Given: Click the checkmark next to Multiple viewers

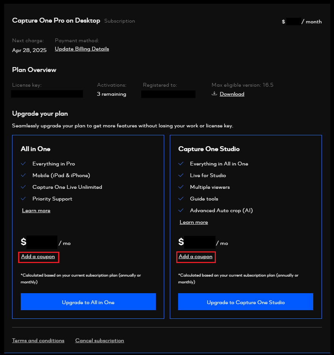Looking at the screenshot, I should pos(181,187).
